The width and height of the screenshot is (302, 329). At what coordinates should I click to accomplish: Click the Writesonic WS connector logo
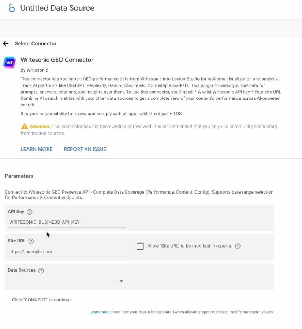tap(10, 62)
